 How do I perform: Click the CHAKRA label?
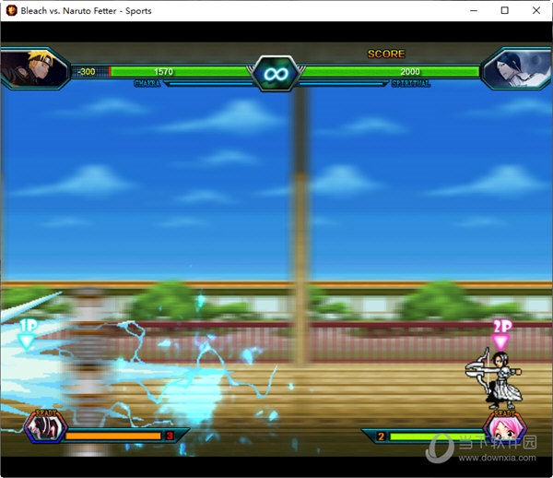147,84
